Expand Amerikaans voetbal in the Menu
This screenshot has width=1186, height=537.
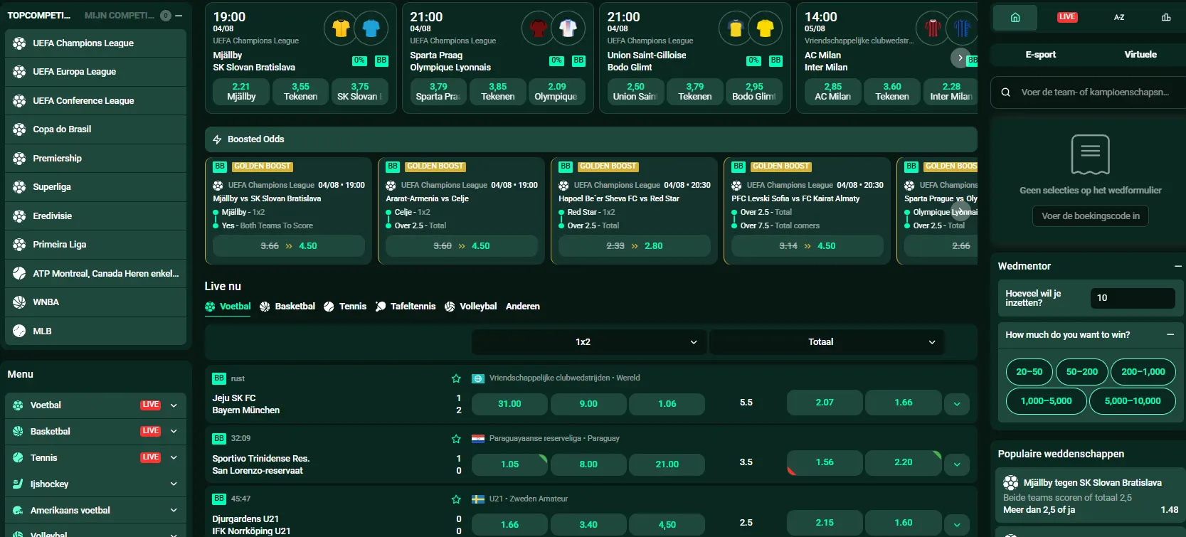point(174,511)
